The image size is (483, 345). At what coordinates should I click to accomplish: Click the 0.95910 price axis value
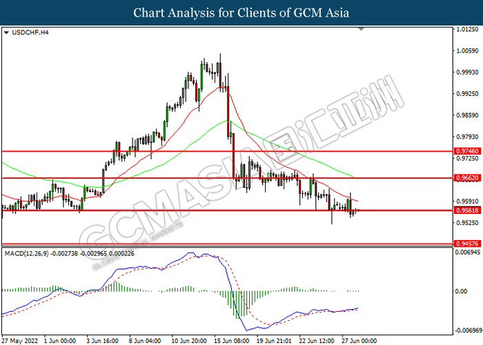pyautogui.click(x=468, y=201)
